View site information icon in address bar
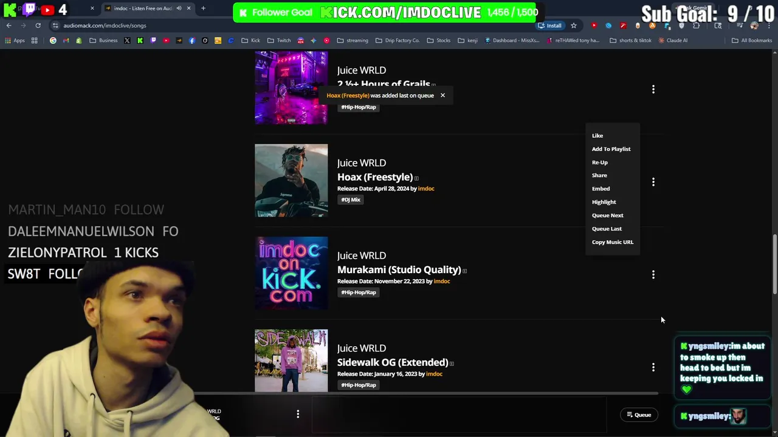 (x=55, y=25)
